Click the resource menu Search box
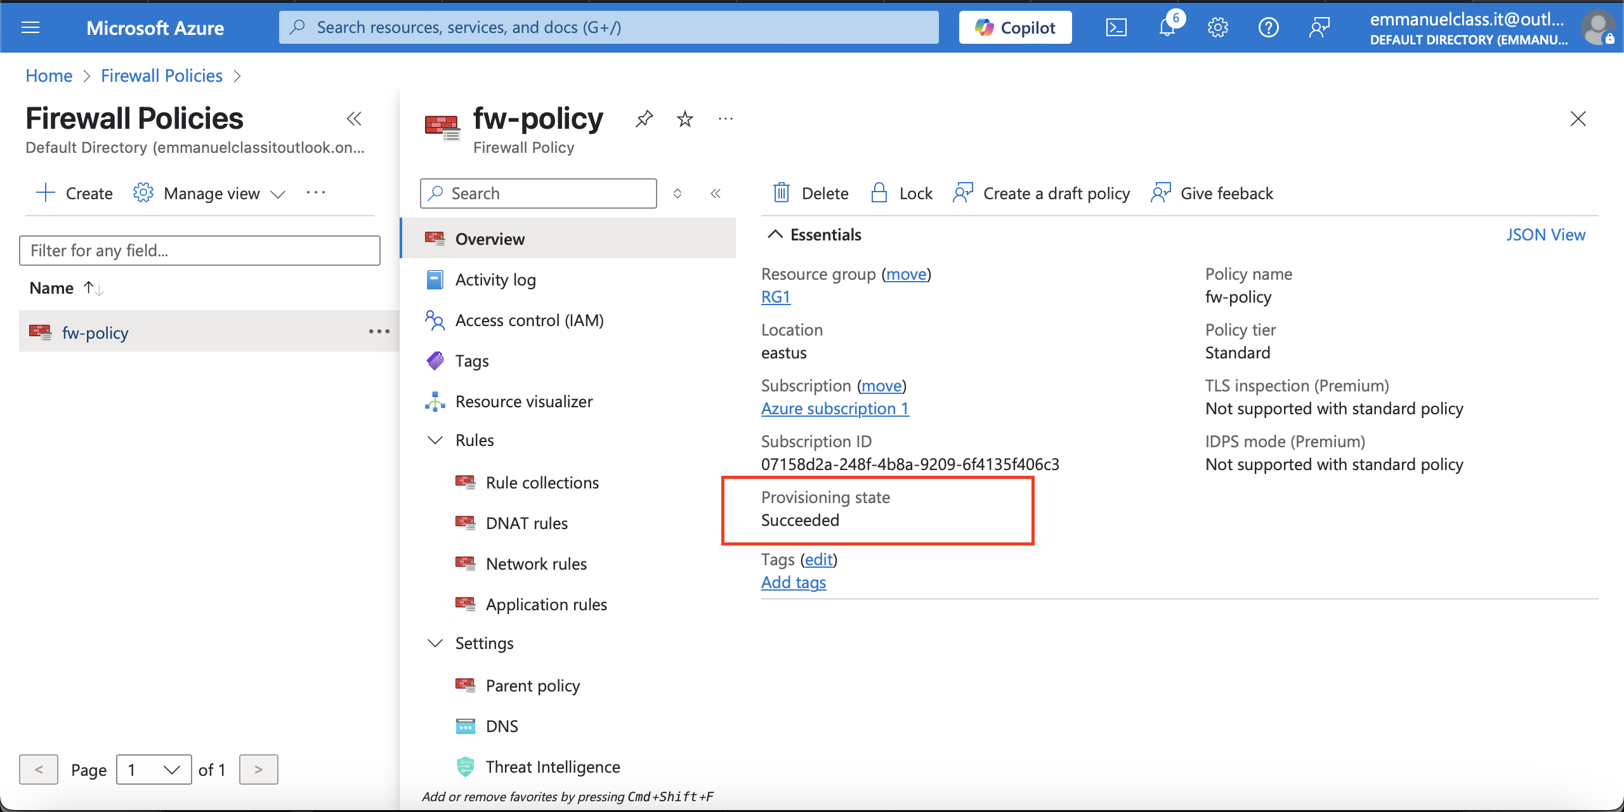Image resolution: width=1624 pixels, height=812 pixels. click(x=539, y=193)
